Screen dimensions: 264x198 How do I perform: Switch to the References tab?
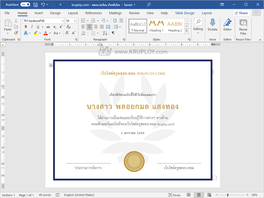point(93,13)
